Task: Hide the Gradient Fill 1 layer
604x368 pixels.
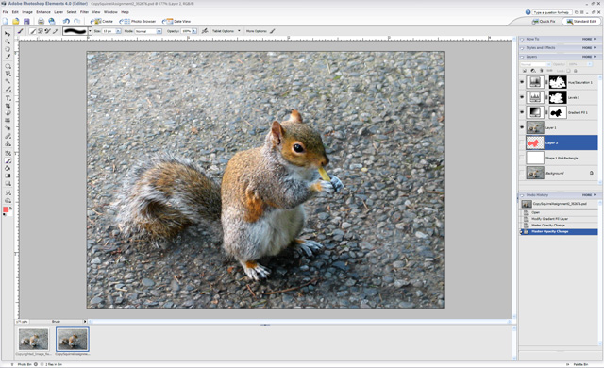Action: pyautogui.click(x=522, y=112)
